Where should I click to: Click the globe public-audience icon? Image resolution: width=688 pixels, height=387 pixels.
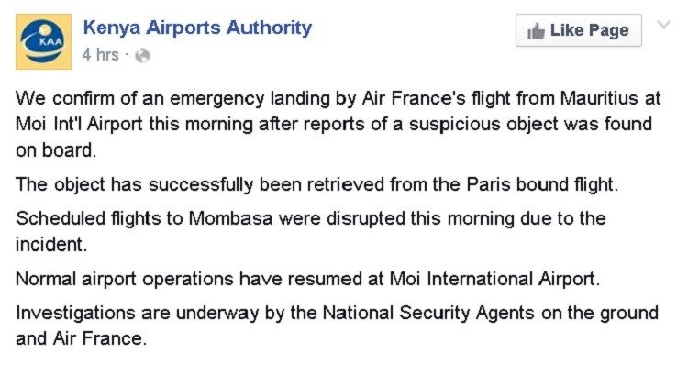(142, 56)
